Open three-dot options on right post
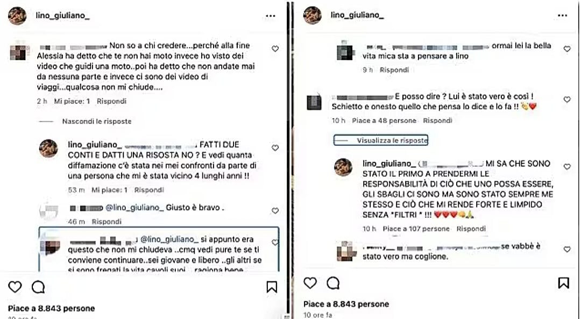The width and height of the screenshot is (581, 319). pos(563,16)
